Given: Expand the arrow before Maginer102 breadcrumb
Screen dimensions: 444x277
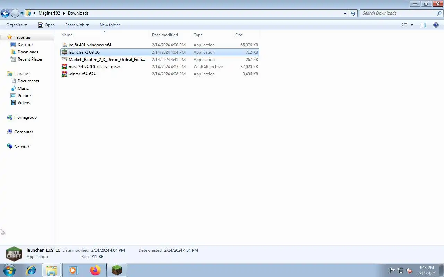Looking at the screenshot, I should (35, 13).
